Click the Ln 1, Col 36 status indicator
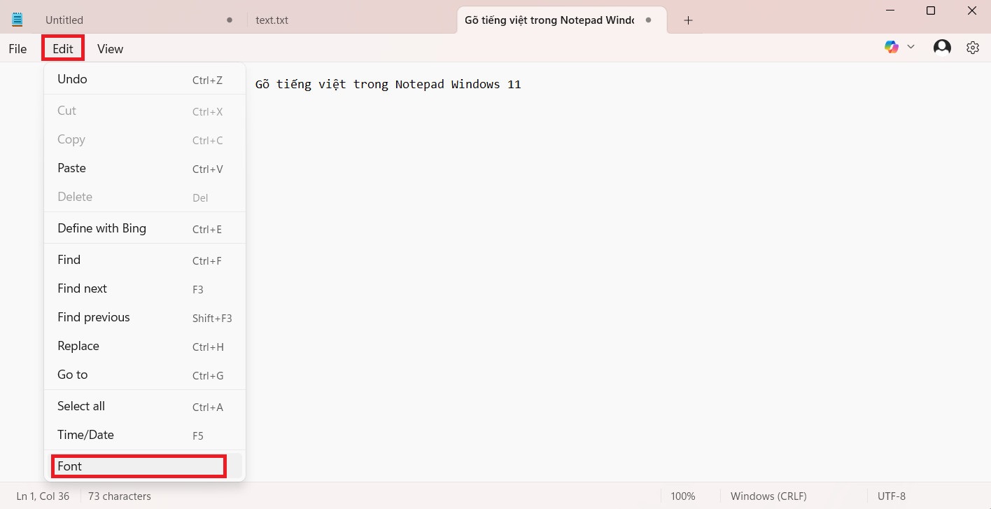The image size is (991, 509). click(x=43, y=496)
